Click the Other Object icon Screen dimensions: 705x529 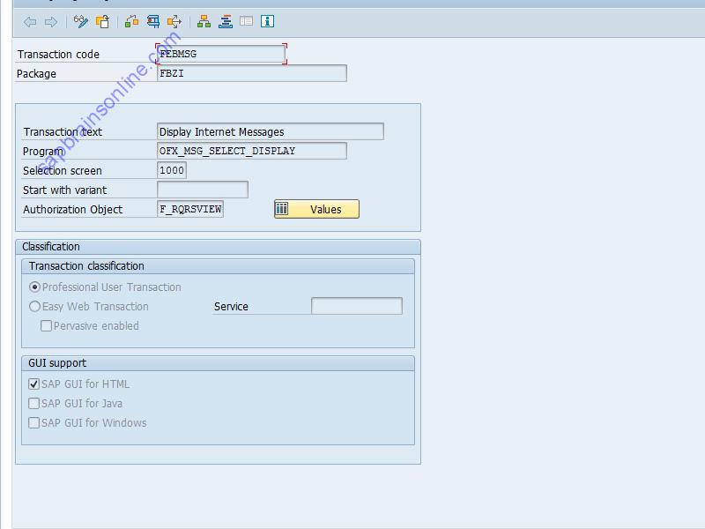pos(102,21)
